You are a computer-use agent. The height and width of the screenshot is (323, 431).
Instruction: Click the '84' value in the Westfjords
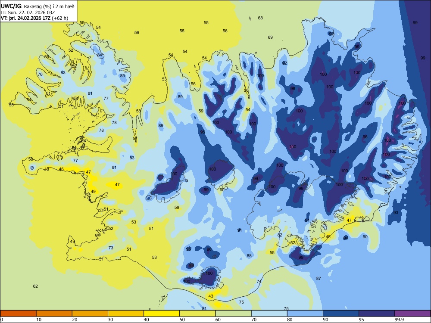[x=100, y=55]
